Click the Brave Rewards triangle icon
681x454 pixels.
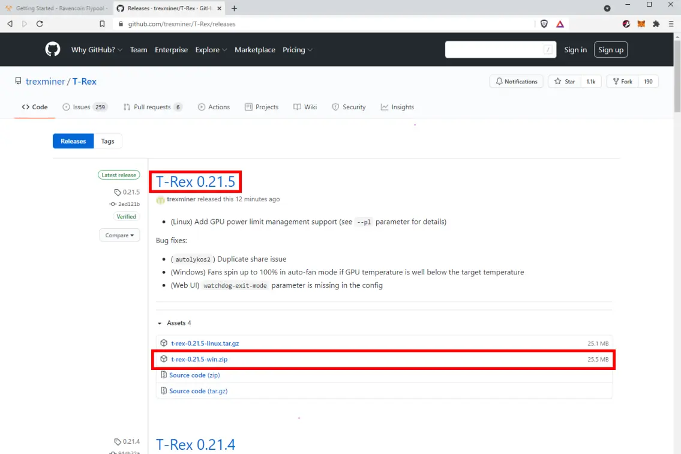pos(560,24)
